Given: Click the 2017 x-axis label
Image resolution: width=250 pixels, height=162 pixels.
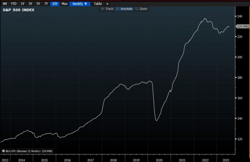Looking at the screenshot, I should tap(90, 160).
